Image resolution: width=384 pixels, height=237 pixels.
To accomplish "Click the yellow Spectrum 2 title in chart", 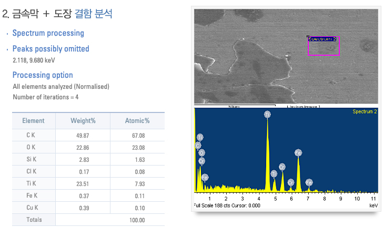I will 364,112.
